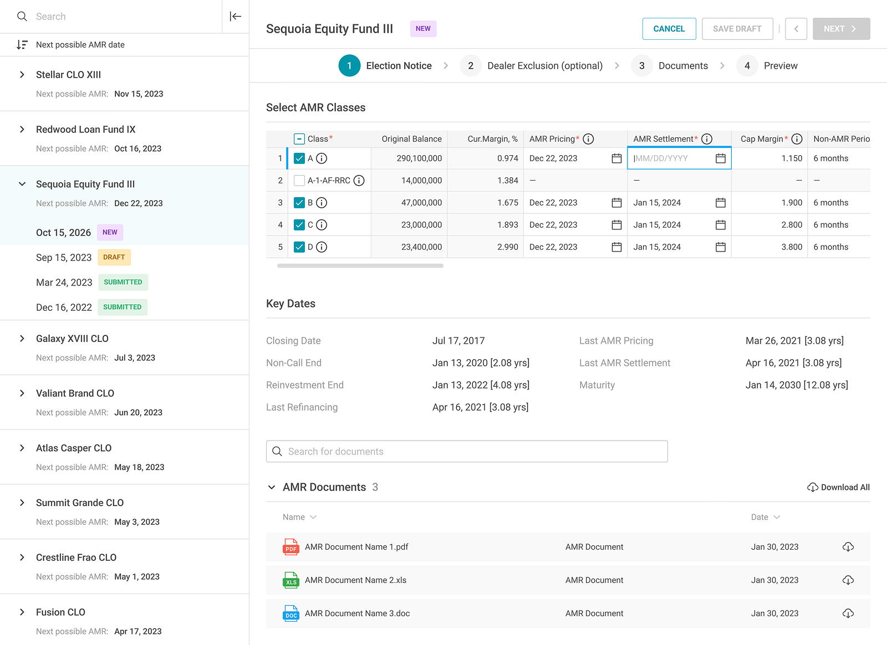Uncheck class A checkbox
This screenshot has height=645, width=887.
pos(299,158)
